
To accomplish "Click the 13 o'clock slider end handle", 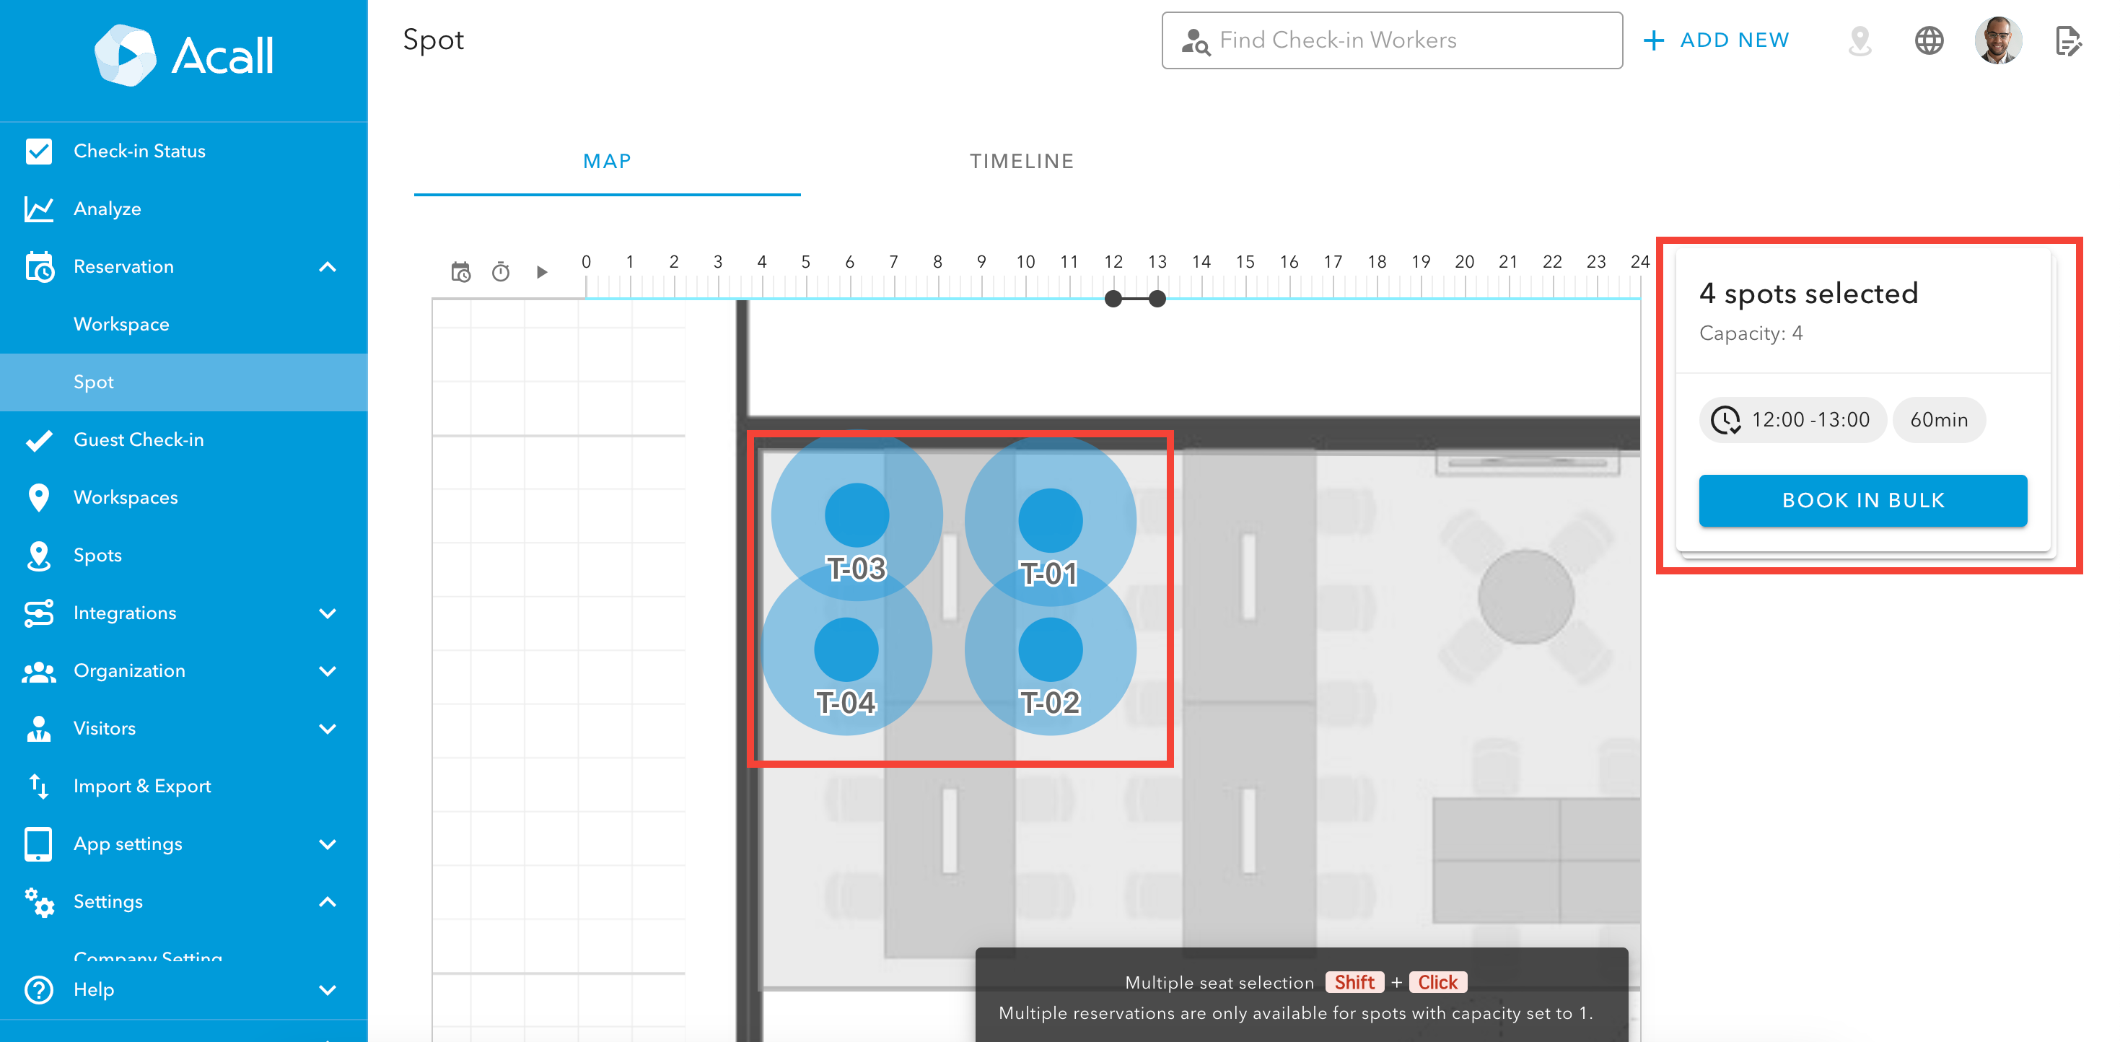I will click(x=1157, y=299).
